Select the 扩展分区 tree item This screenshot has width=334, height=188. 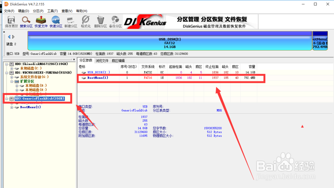pos(27,81)
